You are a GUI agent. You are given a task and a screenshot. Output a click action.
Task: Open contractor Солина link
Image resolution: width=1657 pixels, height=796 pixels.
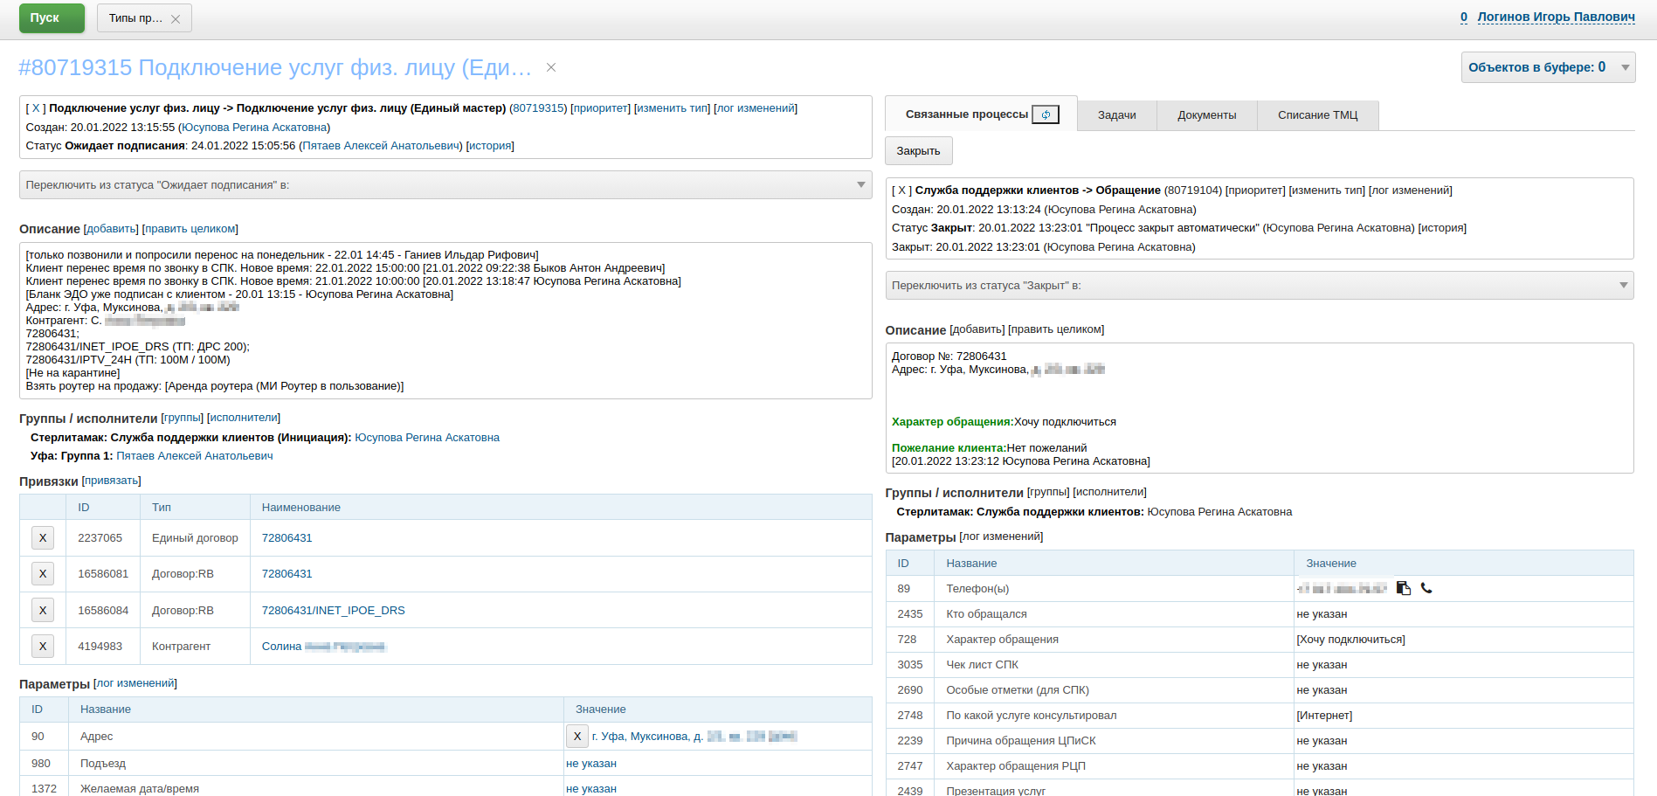pos(323,647)
